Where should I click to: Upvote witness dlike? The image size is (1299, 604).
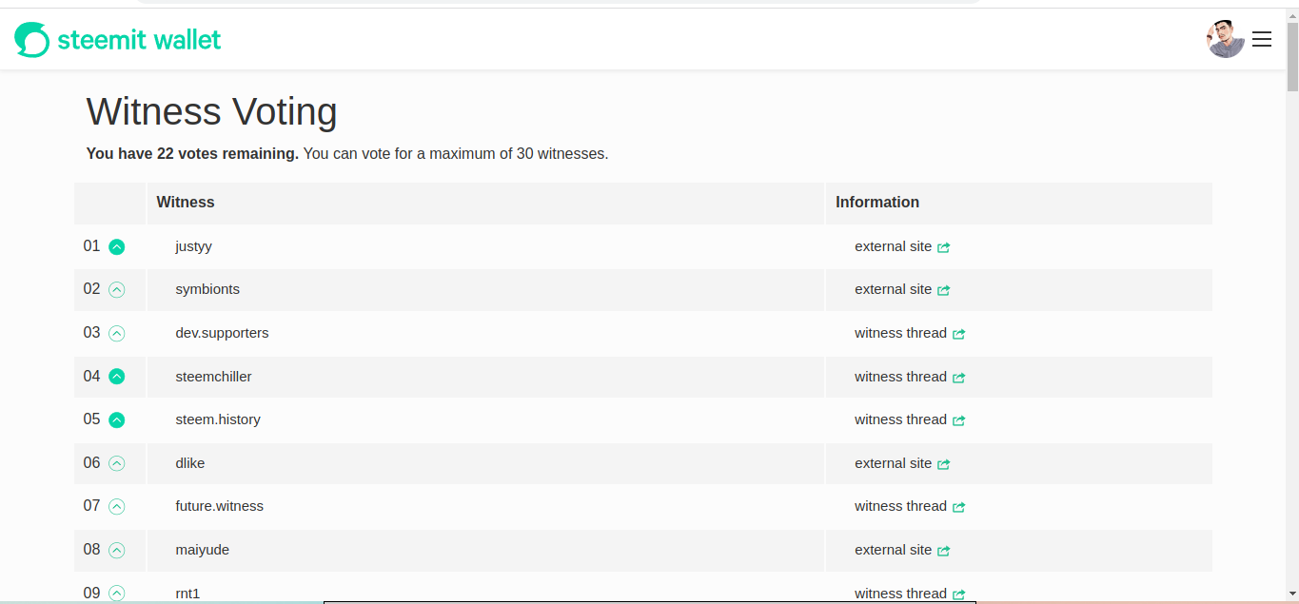[117, 463]
